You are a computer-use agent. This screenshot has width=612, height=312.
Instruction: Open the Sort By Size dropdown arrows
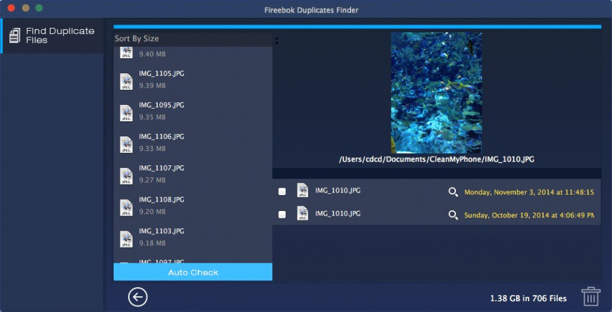(277, 40)
